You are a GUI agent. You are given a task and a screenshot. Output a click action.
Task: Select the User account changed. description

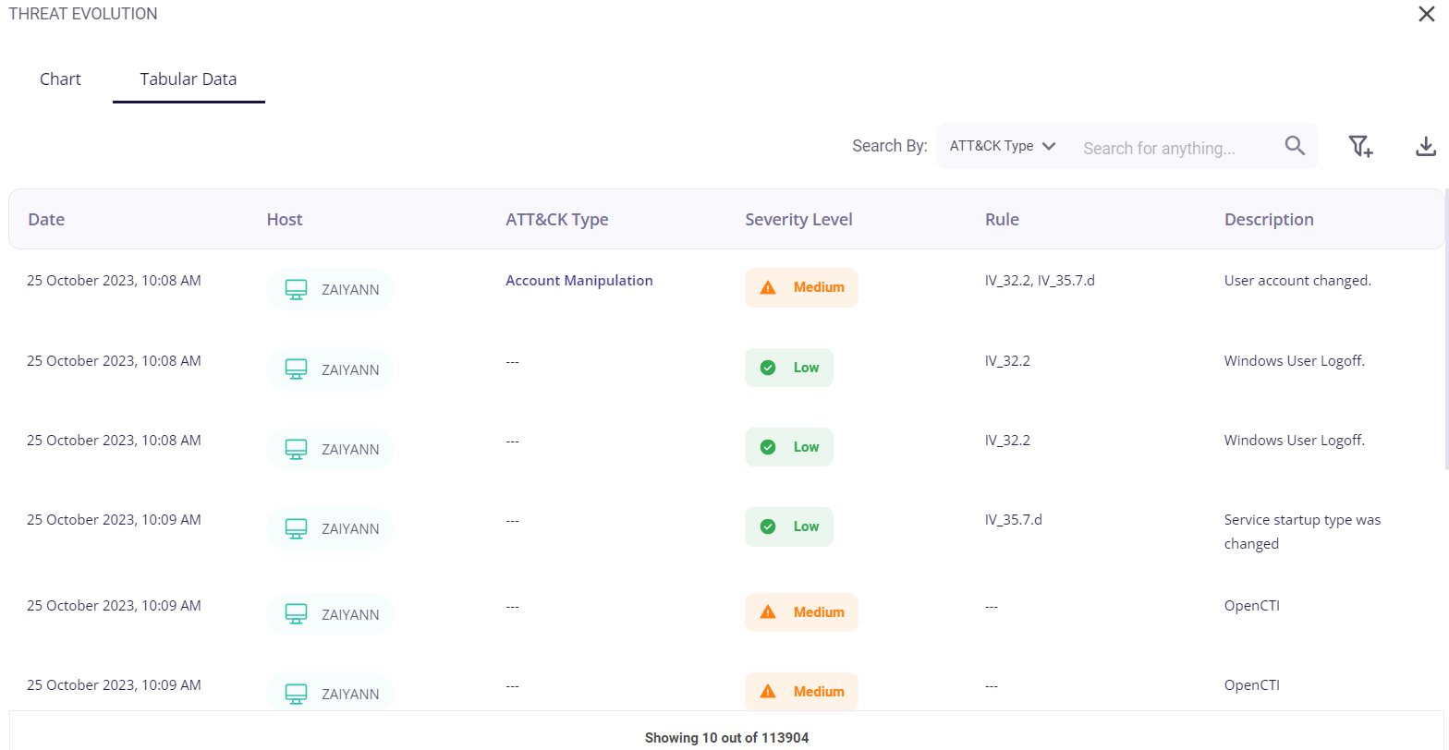pos(1297,281)
